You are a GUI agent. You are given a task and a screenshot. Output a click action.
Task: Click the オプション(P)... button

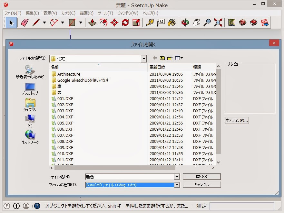tap(237, 120)
